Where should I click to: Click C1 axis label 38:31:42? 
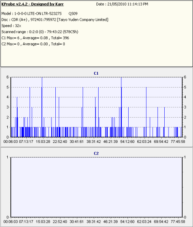[93, 142]
